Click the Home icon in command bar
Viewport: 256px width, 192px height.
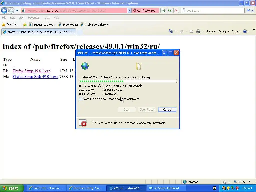(x=171, y=31)
